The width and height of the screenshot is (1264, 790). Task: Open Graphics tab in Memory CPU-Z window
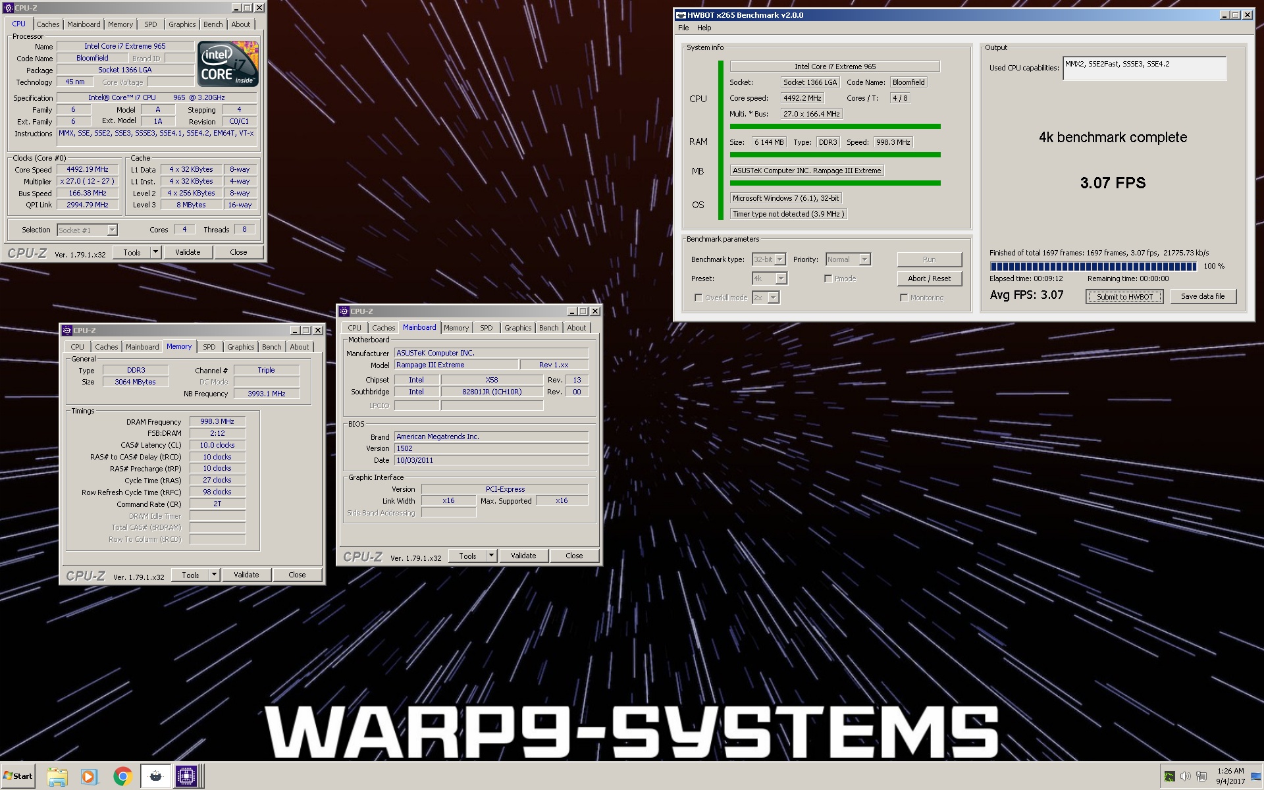pyautogui.click(x=240, y=347)
